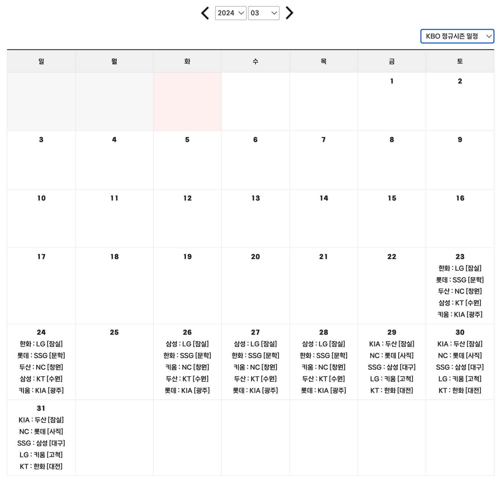Screen dimensions: 502x483
Task: Click the NC : 롯데 [사직] game on March 31
Action: click(41, 431)
